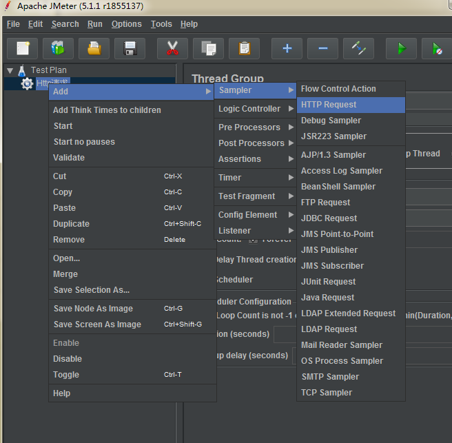Expand the Test Fragment submenu
452x443 pixels.
click(255, 196)
